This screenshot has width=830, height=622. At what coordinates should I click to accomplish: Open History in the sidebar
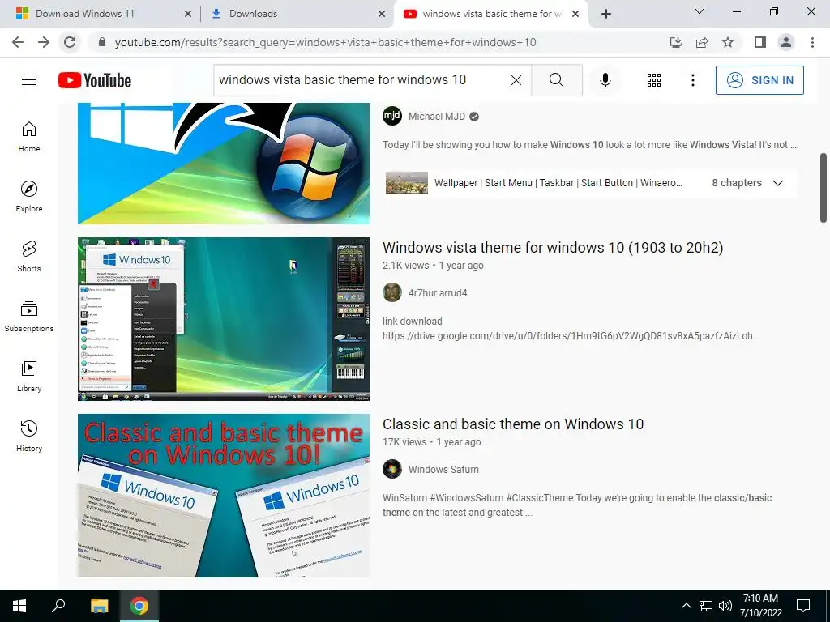[x=29, y=437]
